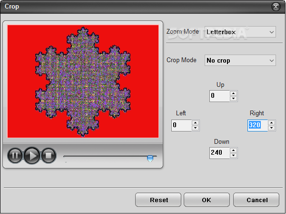Confirm crop with OK button

pos(207,200)
